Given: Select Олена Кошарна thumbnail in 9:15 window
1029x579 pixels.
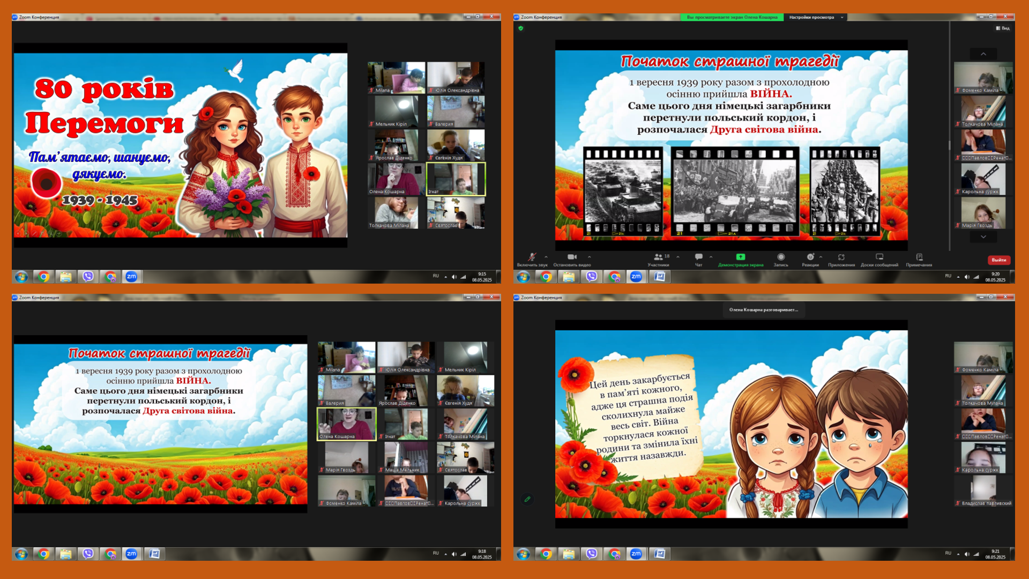Looking at the screenshot, I should 397,179.
